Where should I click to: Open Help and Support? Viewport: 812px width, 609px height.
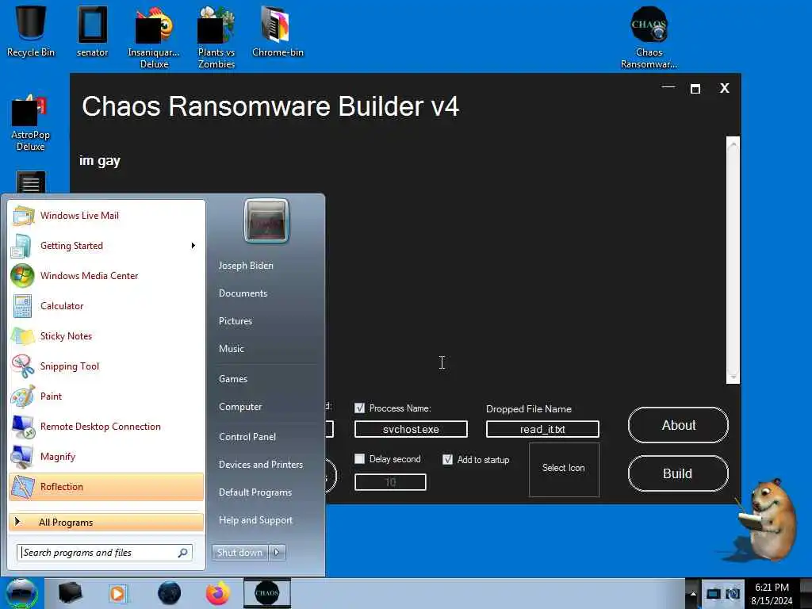pos(255,520)
